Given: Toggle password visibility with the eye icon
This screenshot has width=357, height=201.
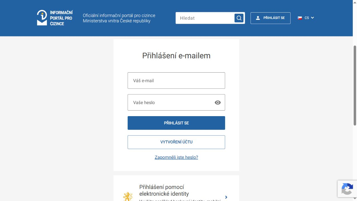Looking at the screenshot, I should coord(218,102).
